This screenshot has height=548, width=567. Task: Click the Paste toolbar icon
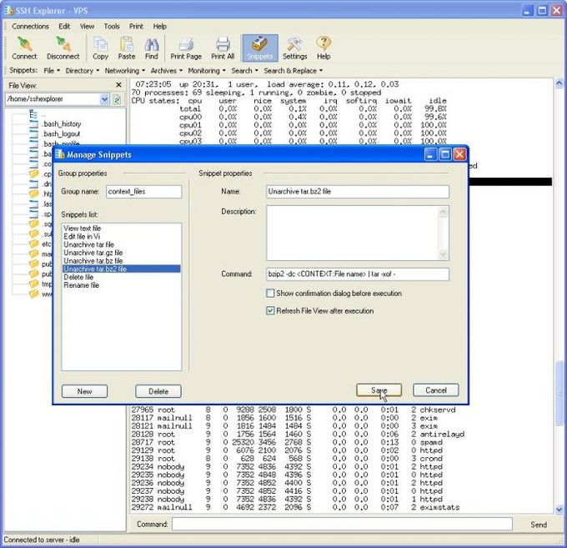[x=127, y=48]
